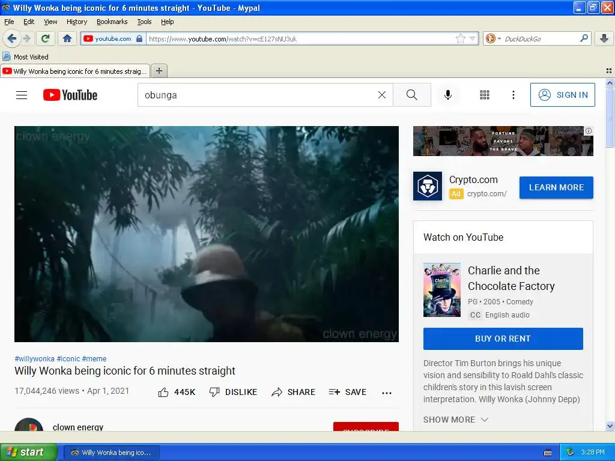
Task: Open the Most Visited bookmarks folder
Action: 26,57
